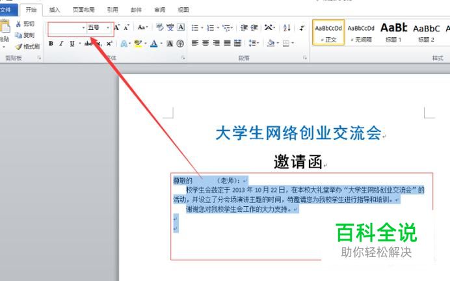
Task: Click the Sort A-Z icon
Action: pyautogui.click(x=287, y=27)
